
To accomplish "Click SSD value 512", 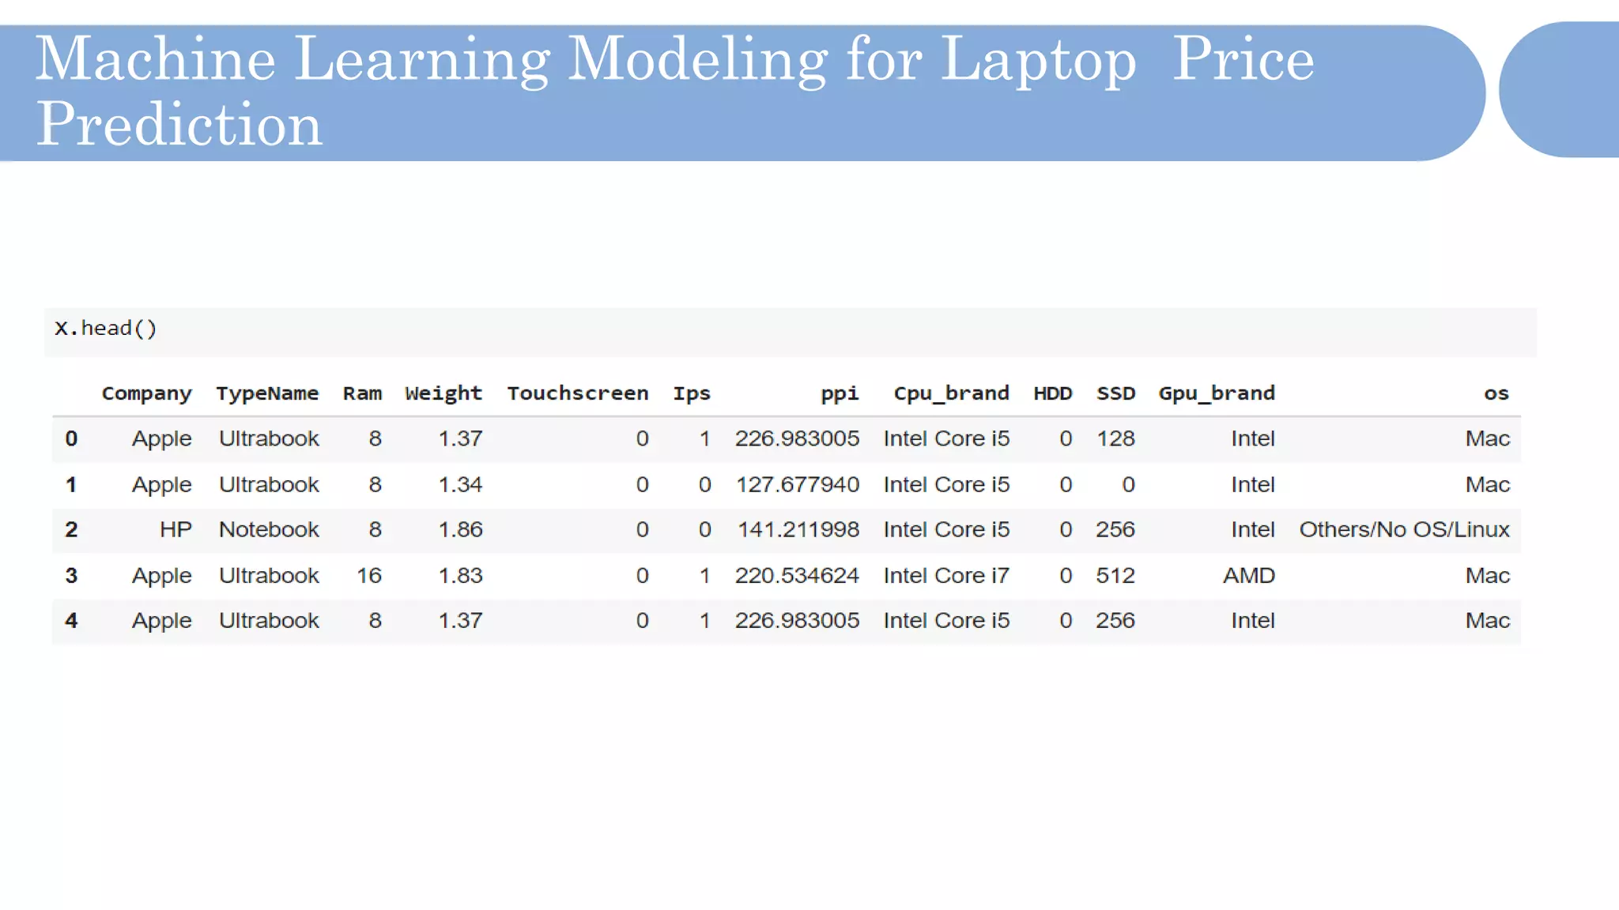I will pyautogui.click(x=1115, y=575).
